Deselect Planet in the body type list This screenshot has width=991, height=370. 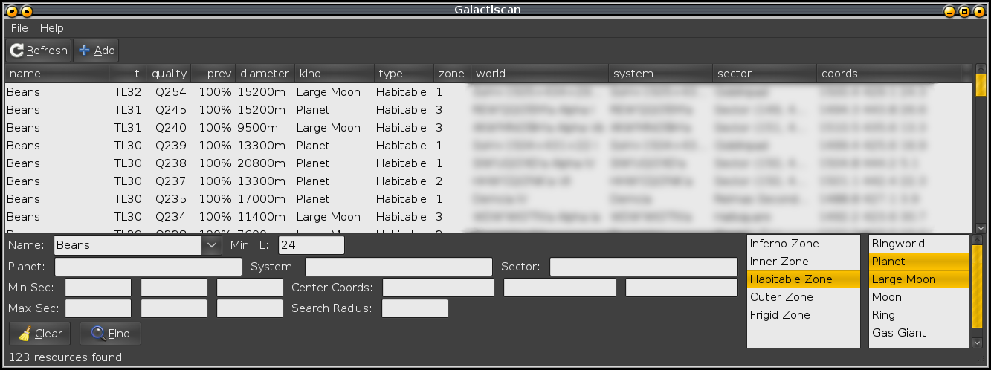click(919, 262)
